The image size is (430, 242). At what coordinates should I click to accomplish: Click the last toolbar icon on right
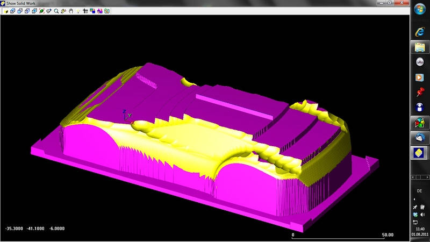tap(107, 11)
